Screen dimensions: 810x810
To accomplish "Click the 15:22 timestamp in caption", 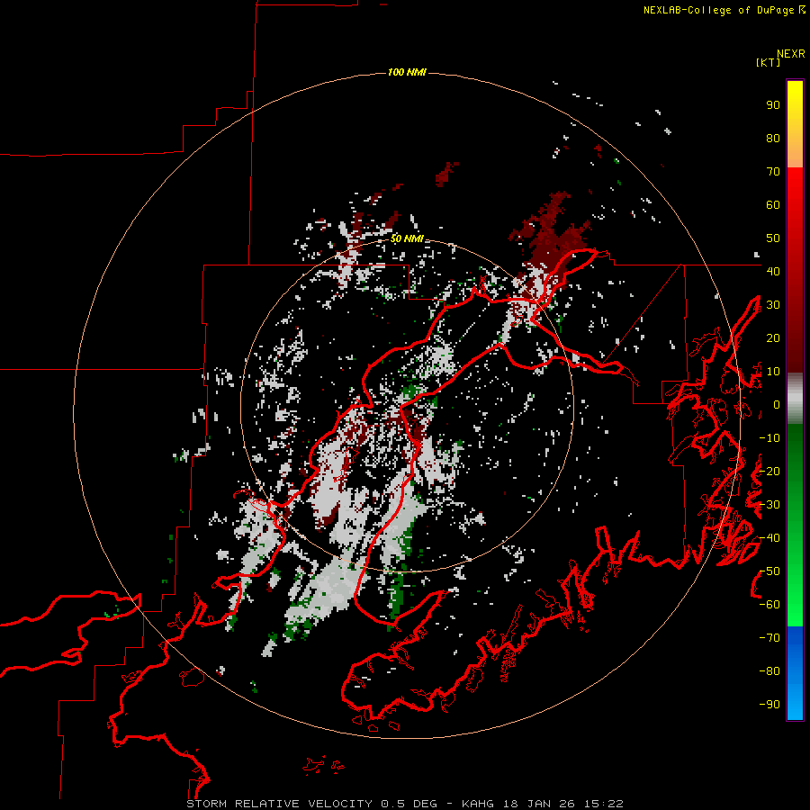I will point(603,804).
